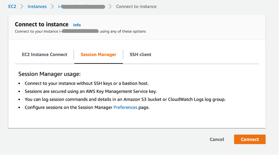
Task: Click the 'Connect to your instance' subtitle text
Action: click(x=80, y=31)
